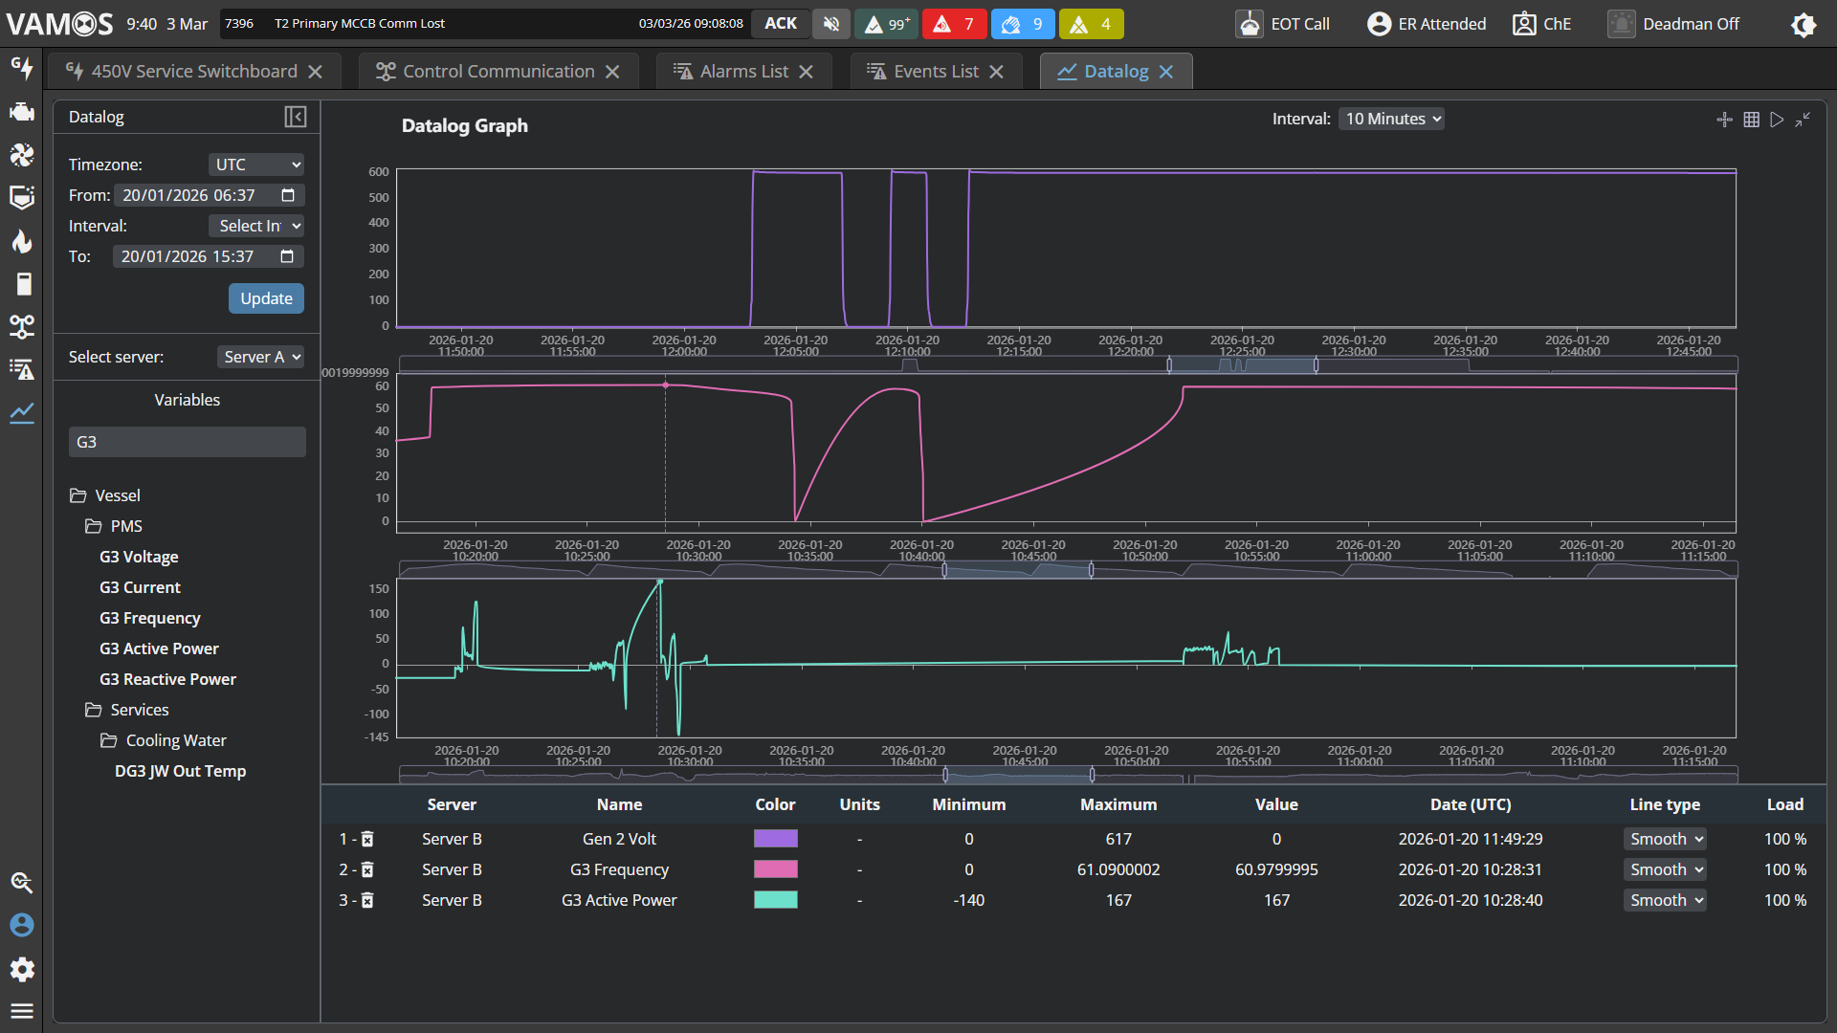
Task: Open the fan/propeller sidebar icon
Action: point(21,155)
